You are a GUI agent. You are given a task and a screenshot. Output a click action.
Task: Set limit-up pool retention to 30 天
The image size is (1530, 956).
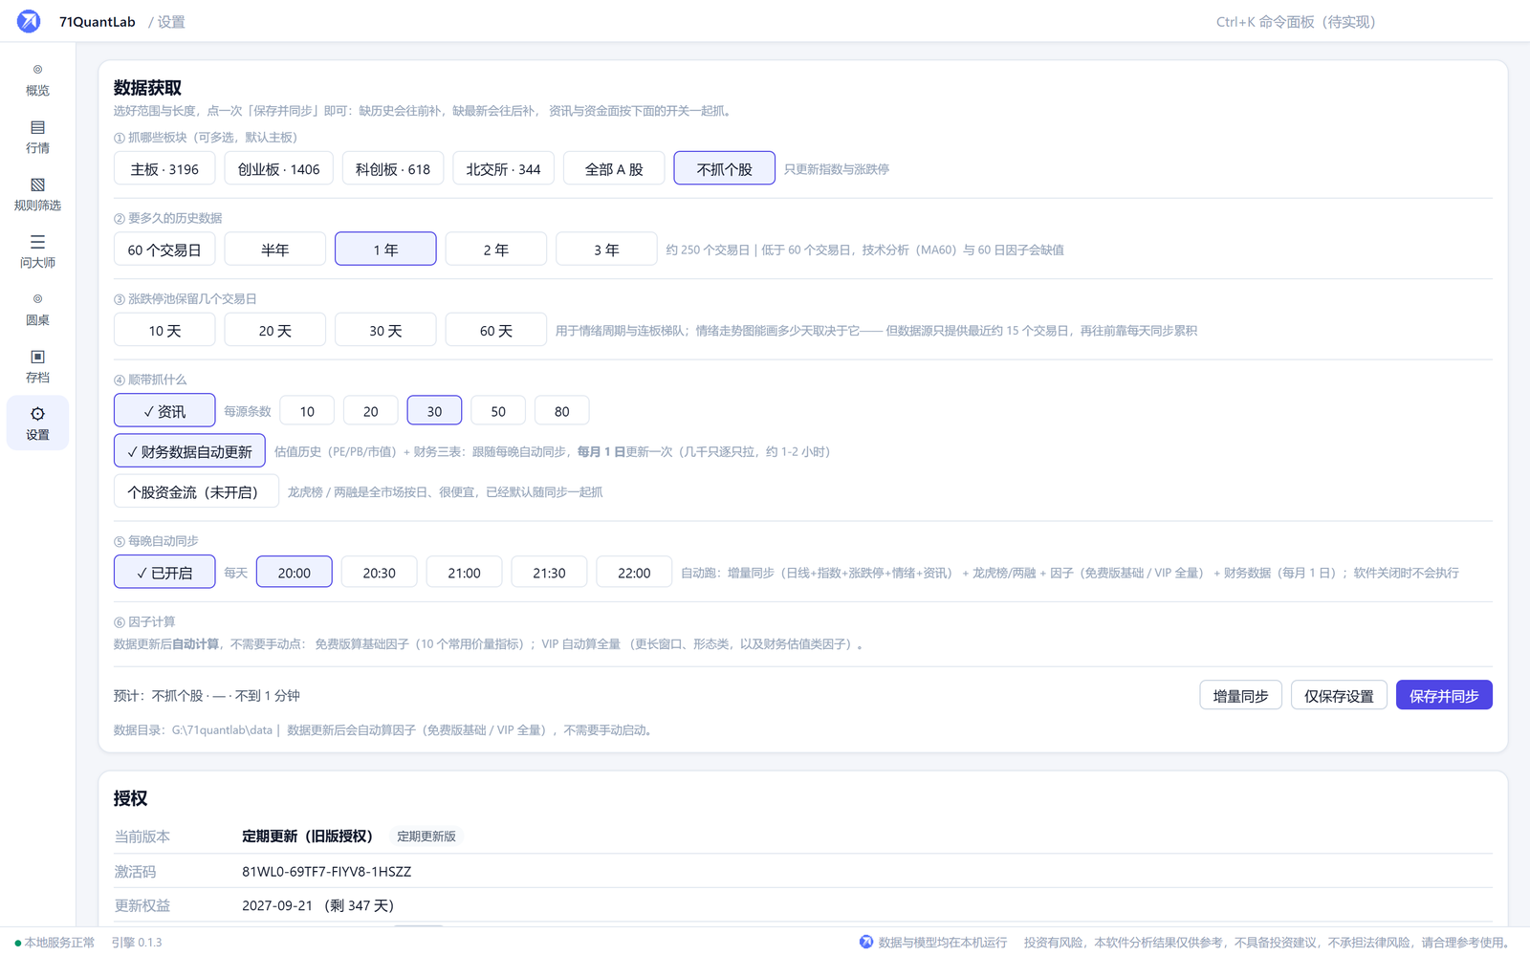coord(385,331)
